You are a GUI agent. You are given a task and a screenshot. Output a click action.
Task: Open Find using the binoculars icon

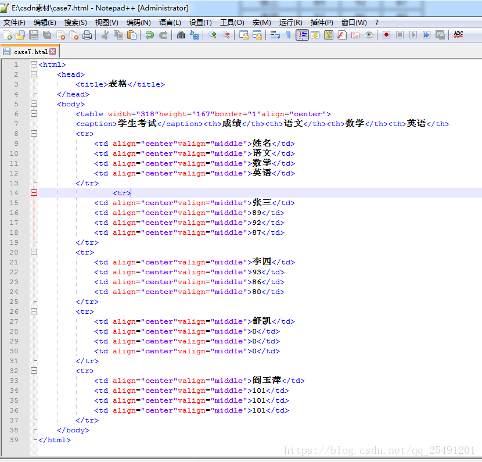[181, 35]
